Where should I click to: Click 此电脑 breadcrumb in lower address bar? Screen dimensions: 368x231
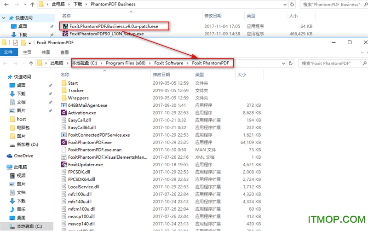click(57, 63)
